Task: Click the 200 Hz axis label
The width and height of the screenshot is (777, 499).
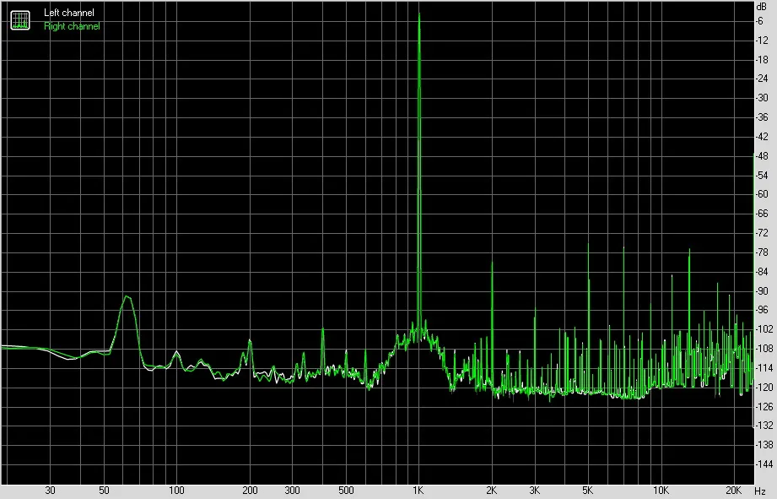Action: point(250,491)
